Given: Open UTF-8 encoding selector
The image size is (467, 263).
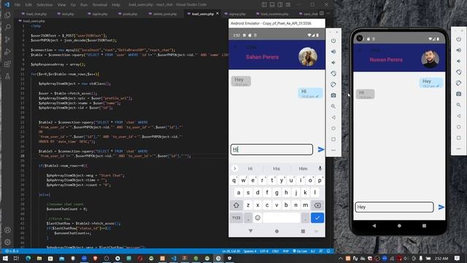Looking at the screenshot, I should [264, 251].
